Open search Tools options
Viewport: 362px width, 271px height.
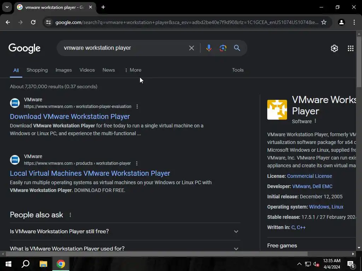click(x=238, y=70)
